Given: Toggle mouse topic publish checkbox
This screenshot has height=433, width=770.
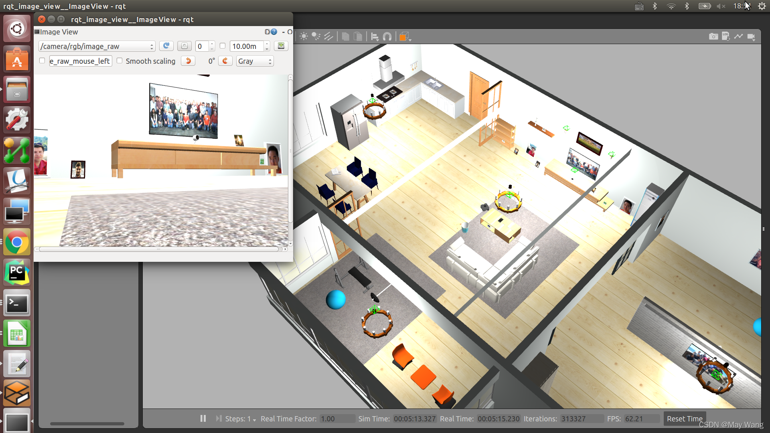Looking at the screenshot, I should click(42, 61).
